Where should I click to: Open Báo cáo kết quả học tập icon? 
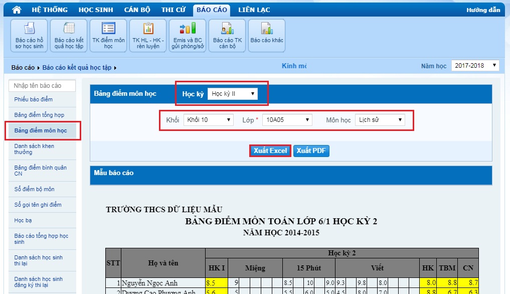click(x=69, y=36)
